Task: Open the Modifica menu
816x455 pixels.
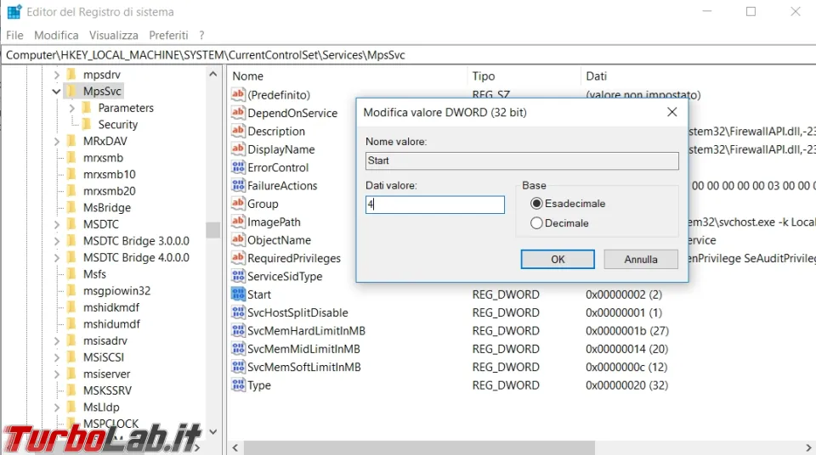Action: click(x=56, y=35)
